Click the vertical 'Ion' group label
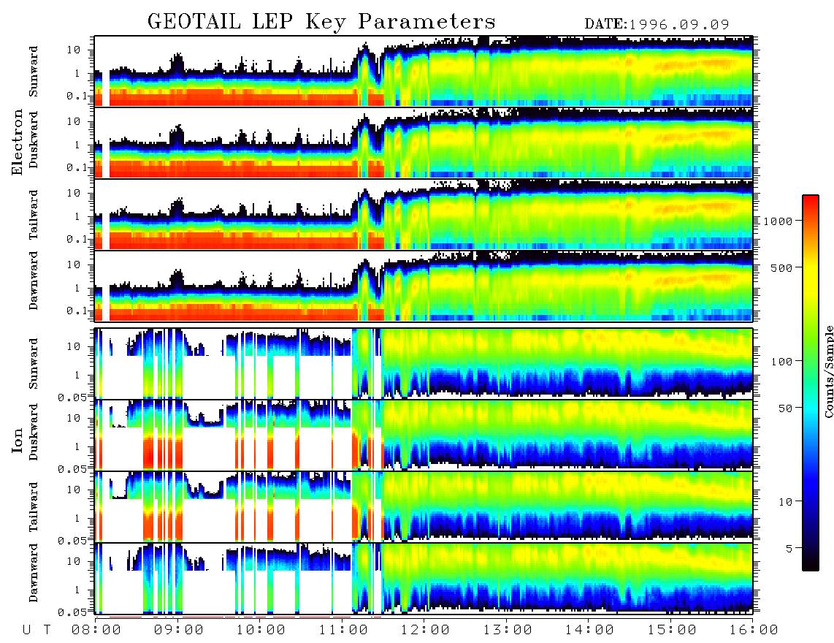Viewport: 834px width, 643px height. click(x=18, y=440)
